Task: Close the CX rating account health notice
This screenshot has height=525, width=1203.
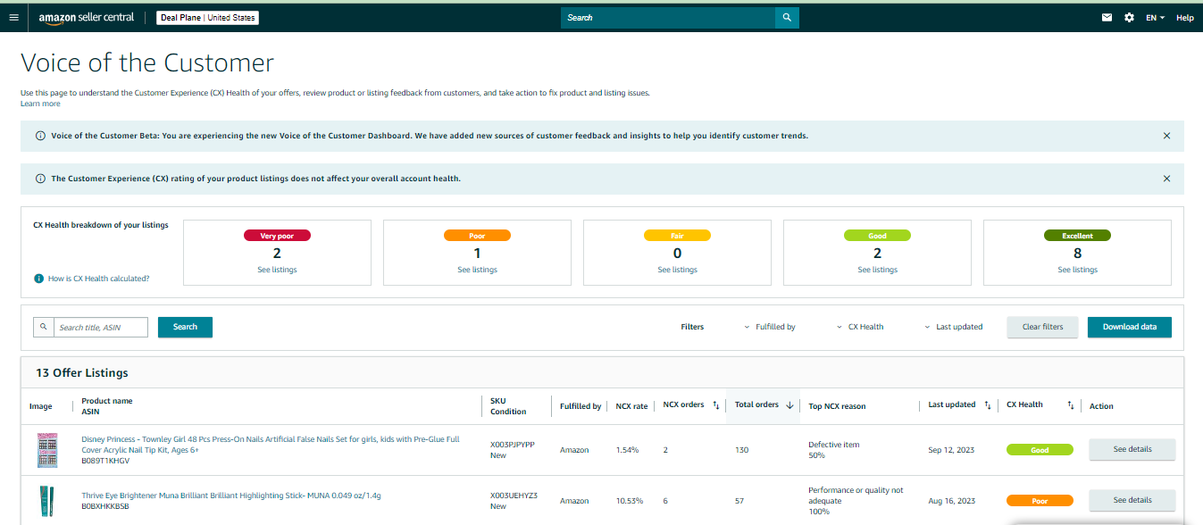Action: (x=1166, y=179)
